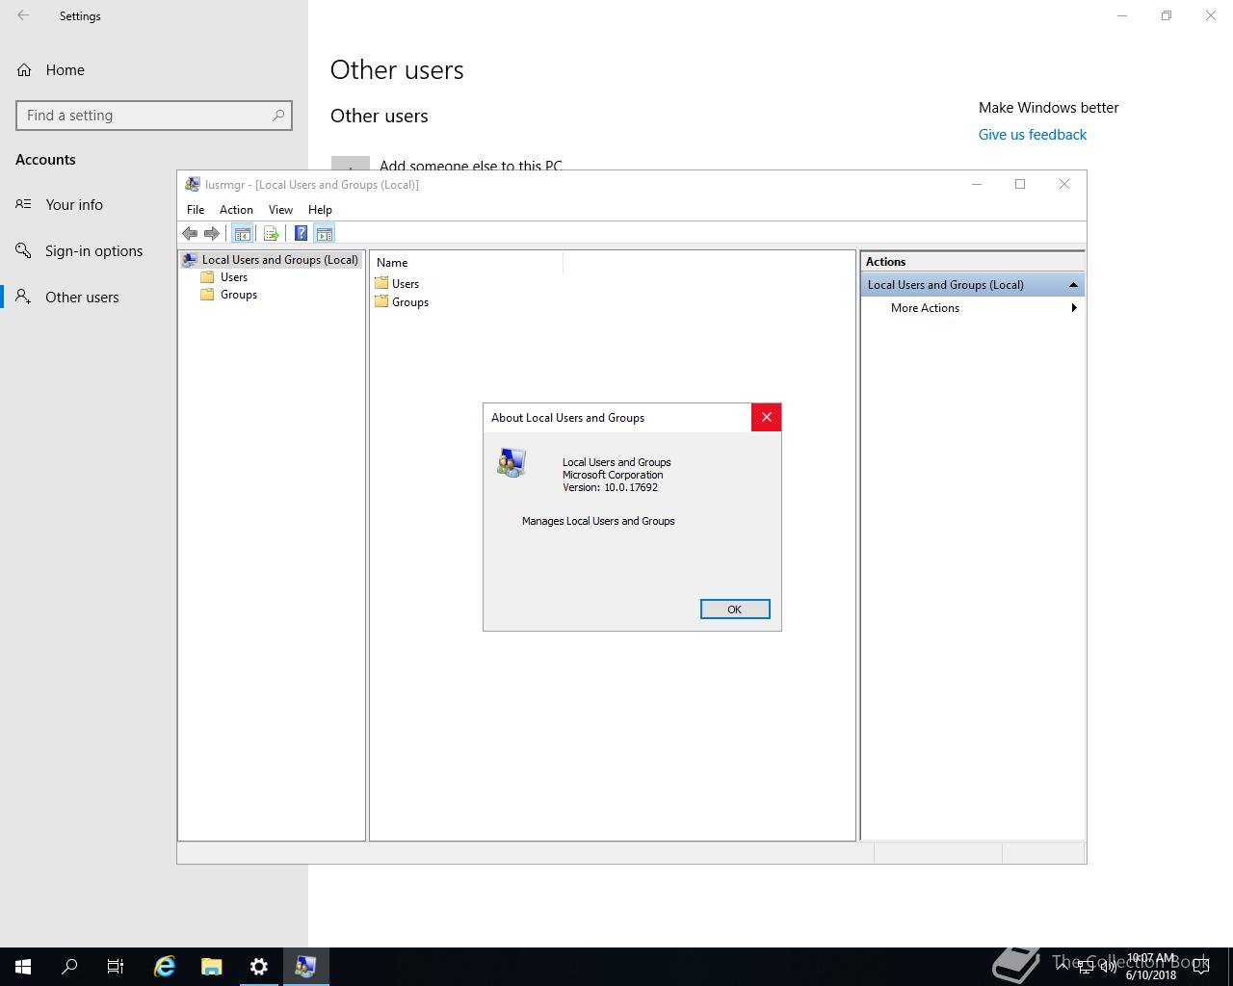
Task: Collapse Local Users and Groups (Local) actions section
Action: [x=1072, y=285]
